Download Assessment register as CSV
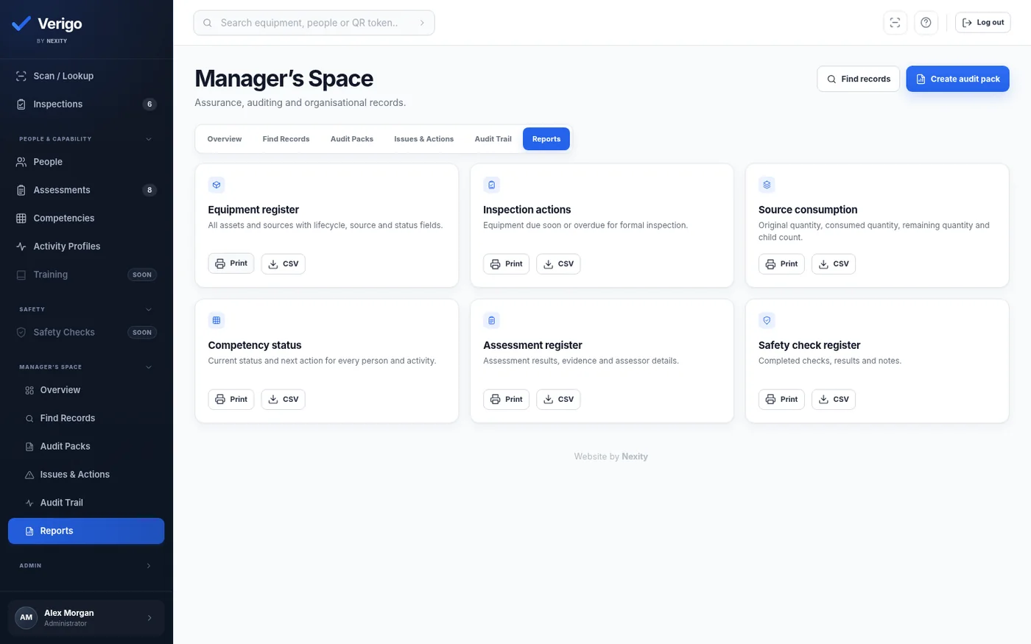1031x644 pixels. pyautogui.click(x=558, y=400)
